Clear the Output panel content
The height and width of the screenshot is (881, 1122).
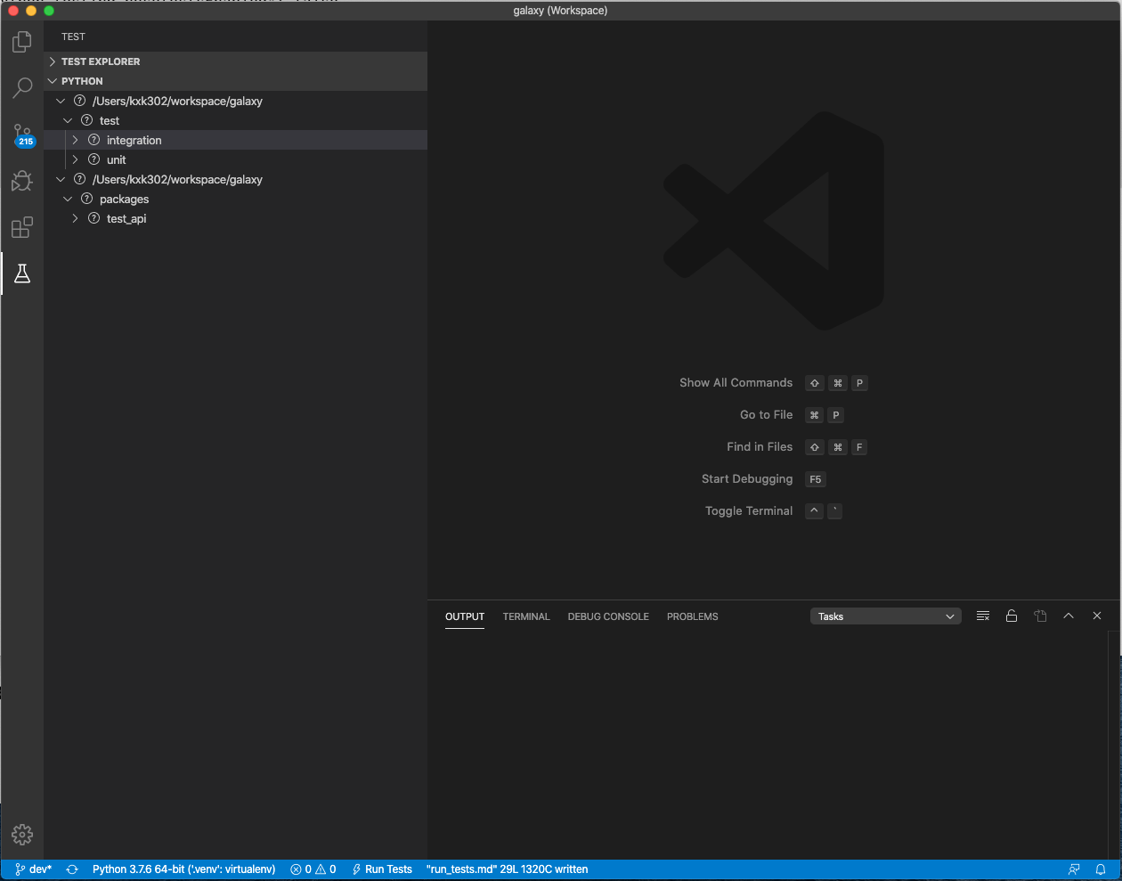coord(982,616)
